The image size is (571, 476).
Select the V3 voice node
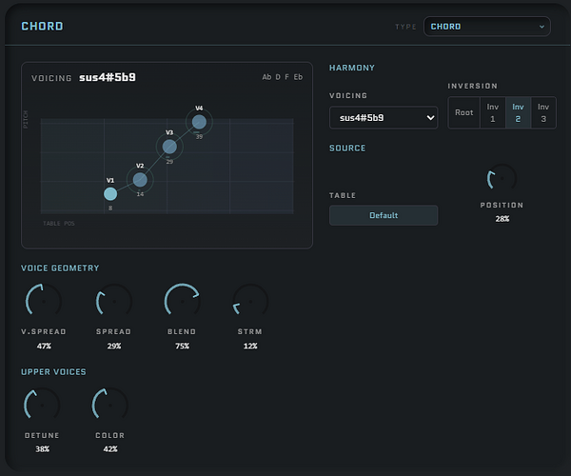pos(169,147)
